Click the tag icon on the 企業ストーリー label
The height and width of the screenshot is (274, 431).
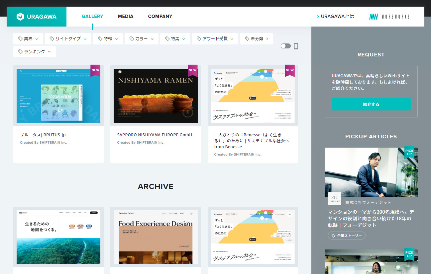333,236
